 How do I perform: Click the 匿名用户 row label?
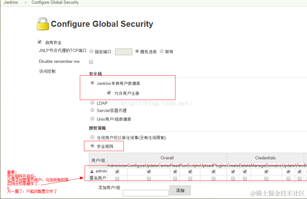coord(98,178)
